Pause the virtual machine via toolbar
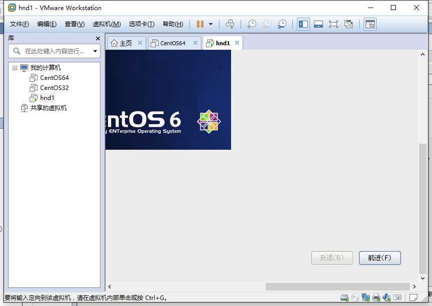This screenshot has height=306, width=432. 200,24
